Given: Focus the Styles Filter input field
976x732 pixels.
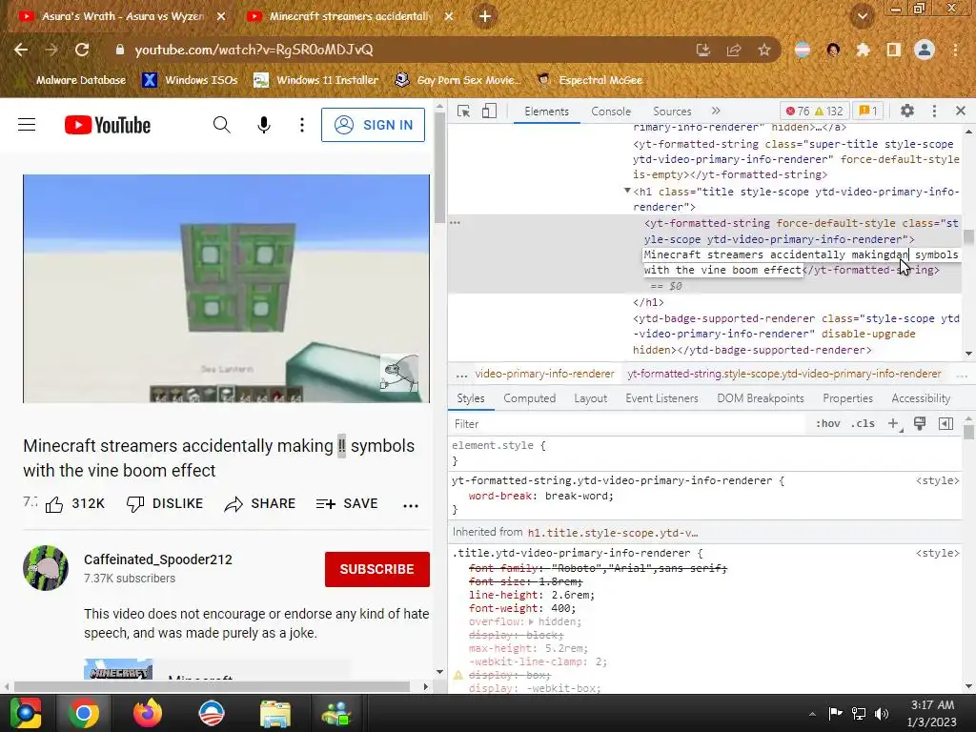Looking at the screenshot, I should click(x=625, y=424).
